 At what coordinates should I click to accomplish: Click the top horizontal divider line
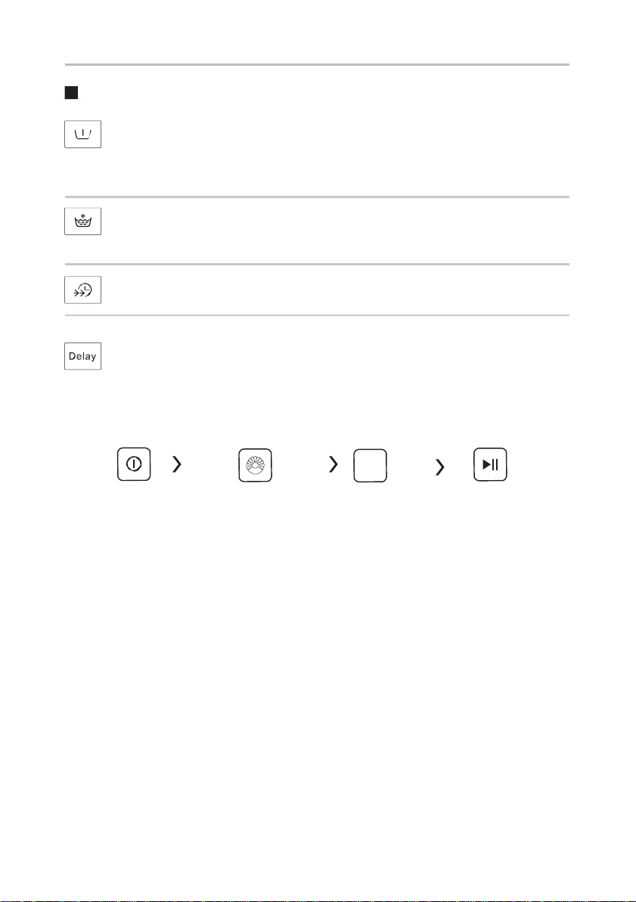point(317,64)
